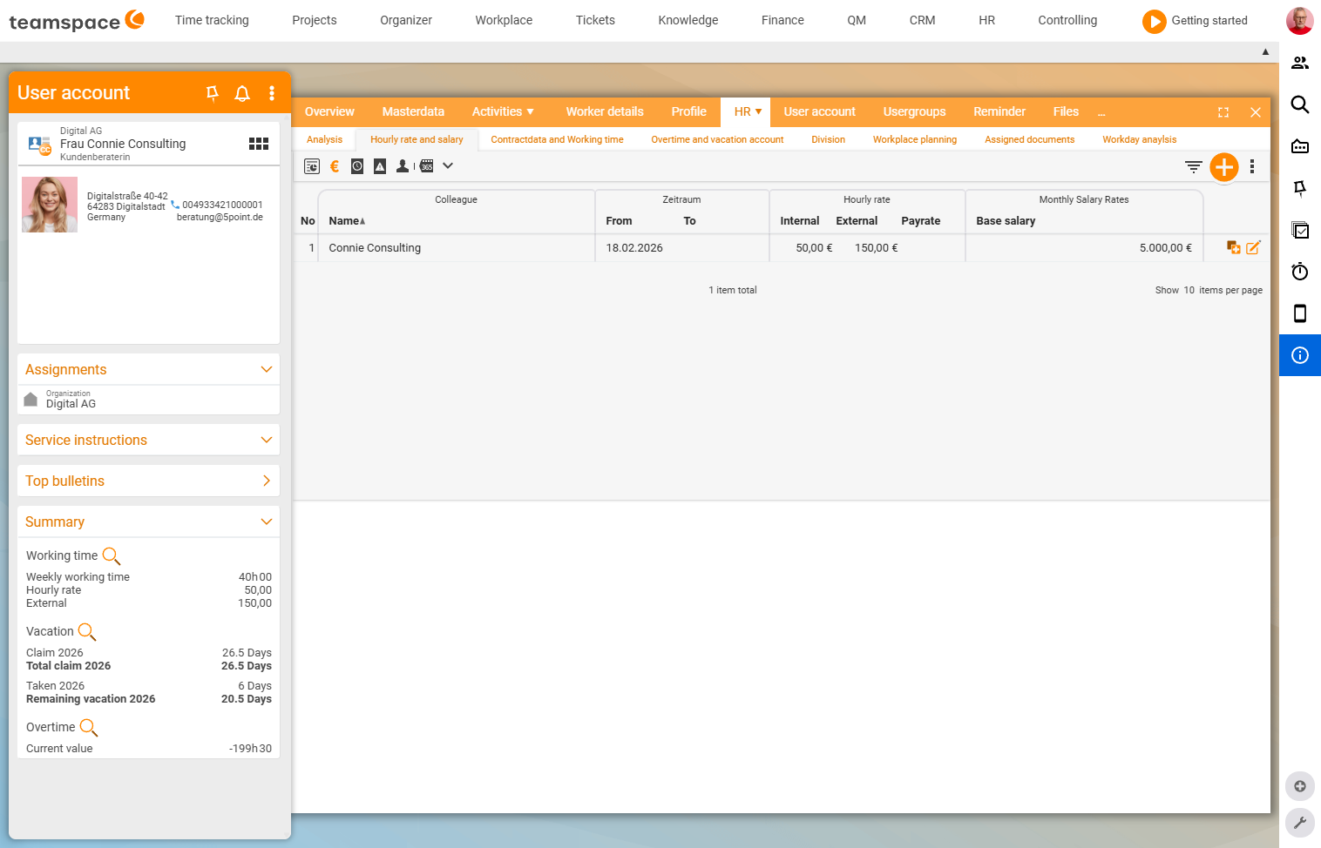
Task: Collapse the Service instructions section
Action: tap(267, 440)
